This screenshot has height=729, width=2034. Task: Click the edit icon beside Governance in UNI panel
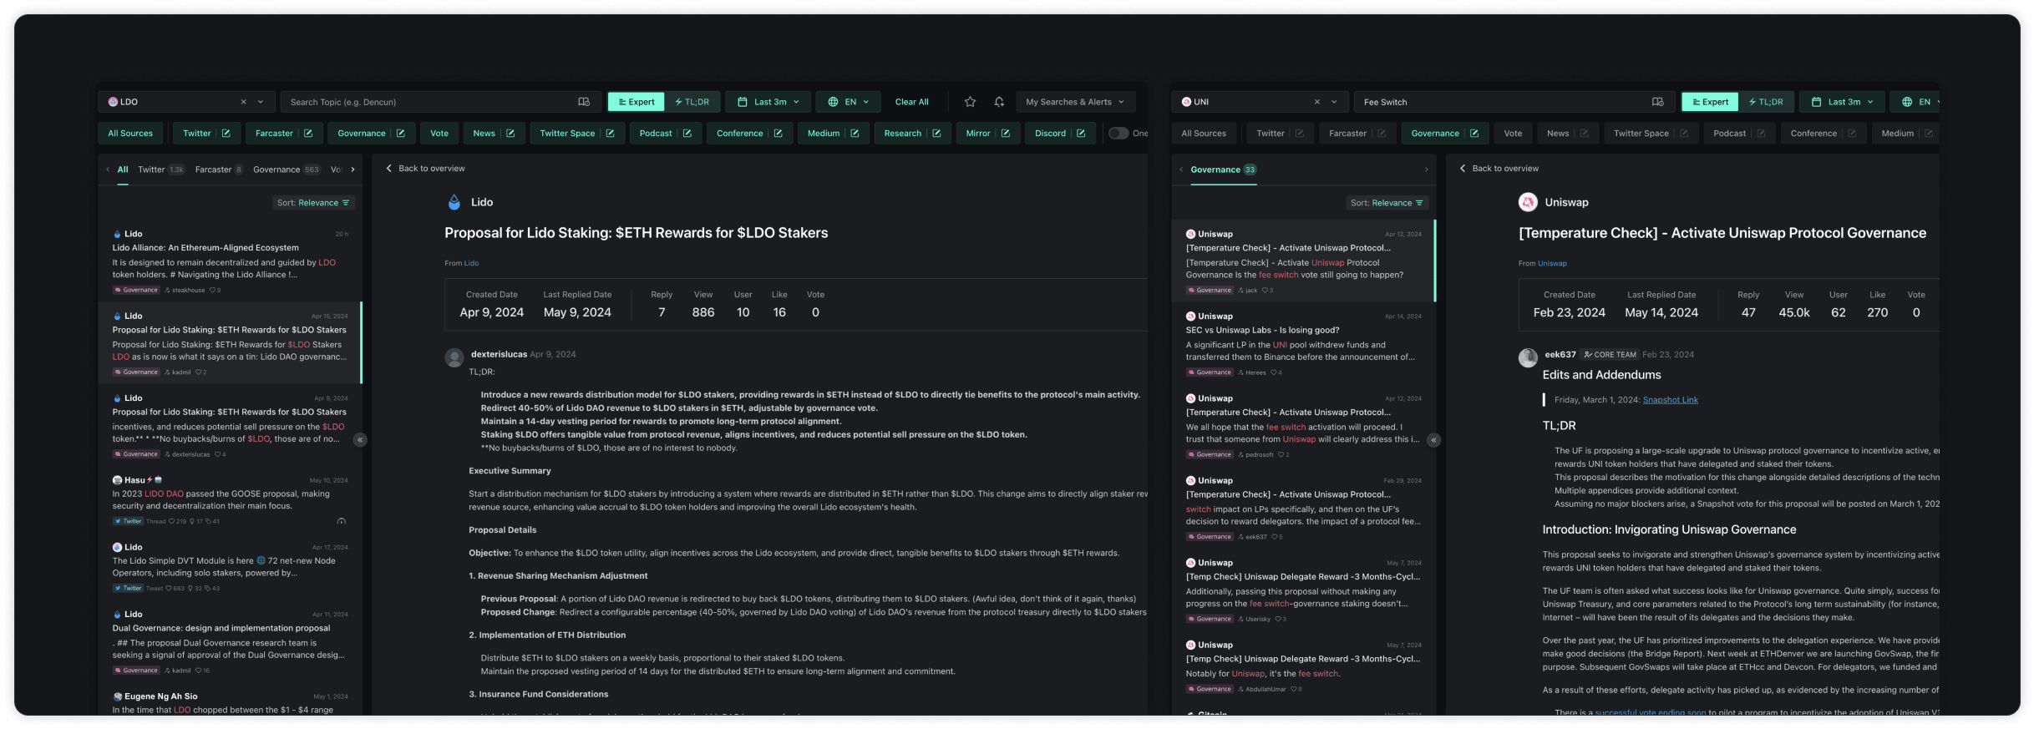(x=1474, y=134)
